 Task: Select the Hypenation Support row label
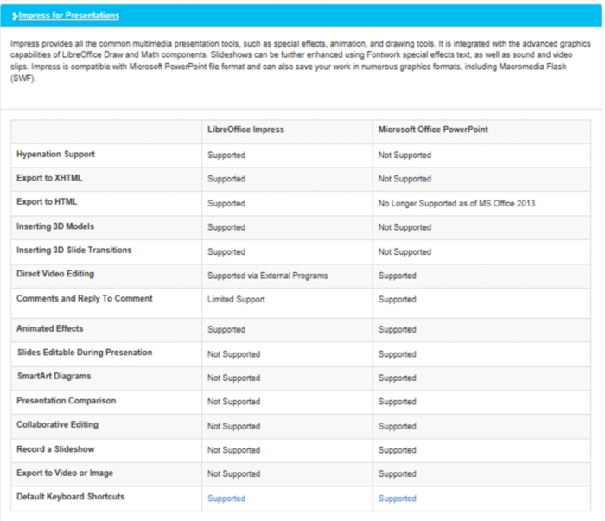55,155
